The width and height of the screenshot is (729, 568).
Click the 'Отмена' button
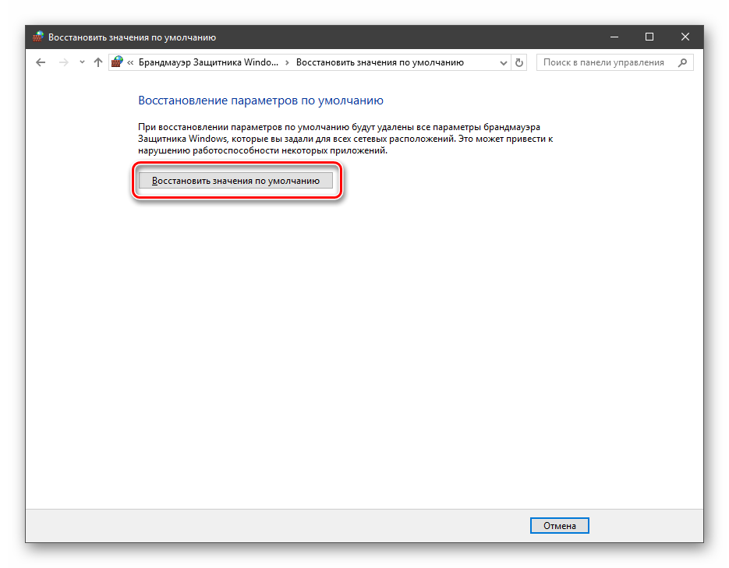pyautogui.click(x=559, y=526)
